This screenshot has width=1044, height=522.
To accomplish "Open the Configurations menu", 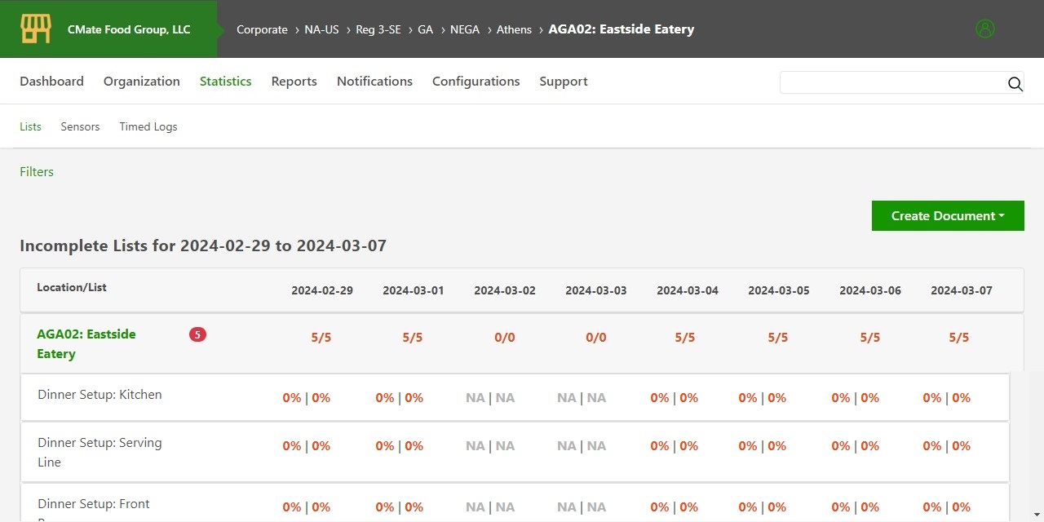I will (x=476, y=81).
